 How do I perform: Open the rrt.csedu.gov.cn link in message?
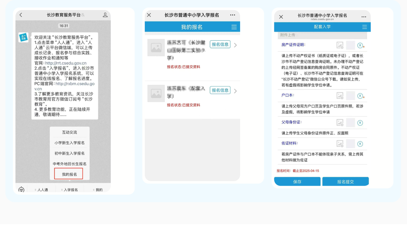[x=66, y=63]
